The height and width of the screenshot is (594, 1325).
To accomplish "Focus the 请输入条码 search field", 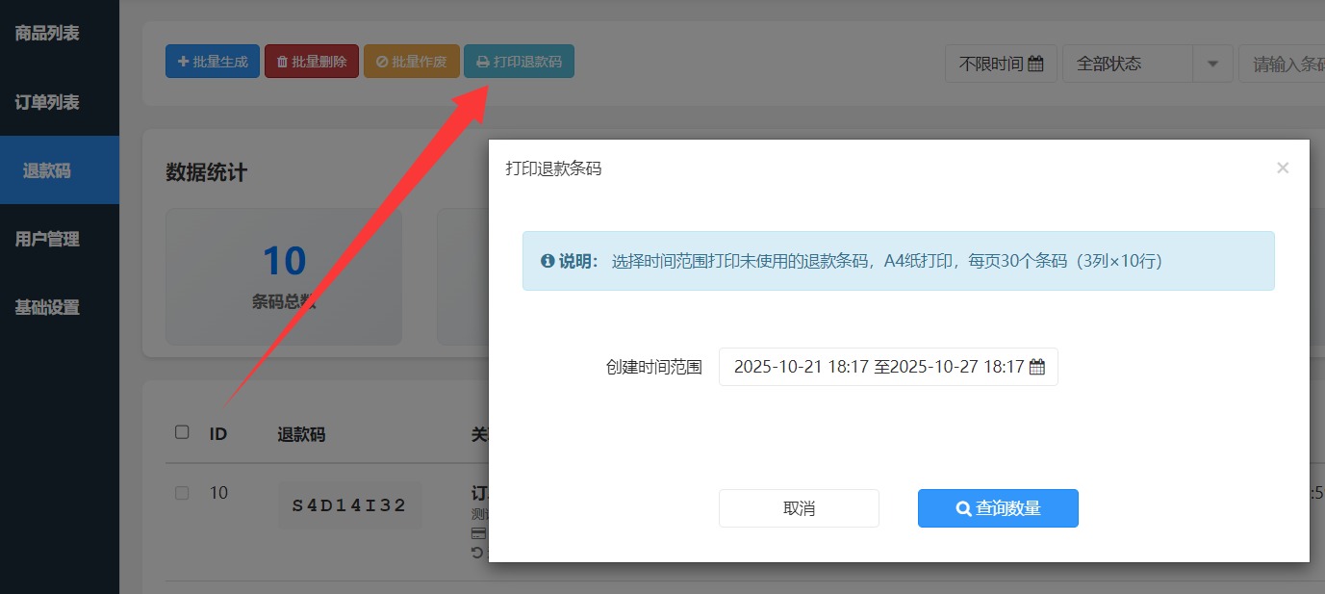I will (1285, 65).
